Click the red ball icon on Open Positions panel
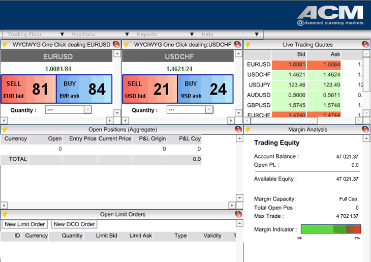 (238, 129)
